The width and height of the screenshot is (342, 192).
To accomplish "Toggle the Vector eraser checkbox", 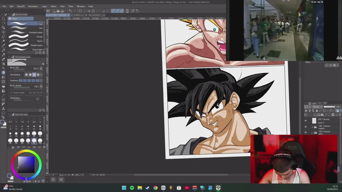I will tap(11, 93).
